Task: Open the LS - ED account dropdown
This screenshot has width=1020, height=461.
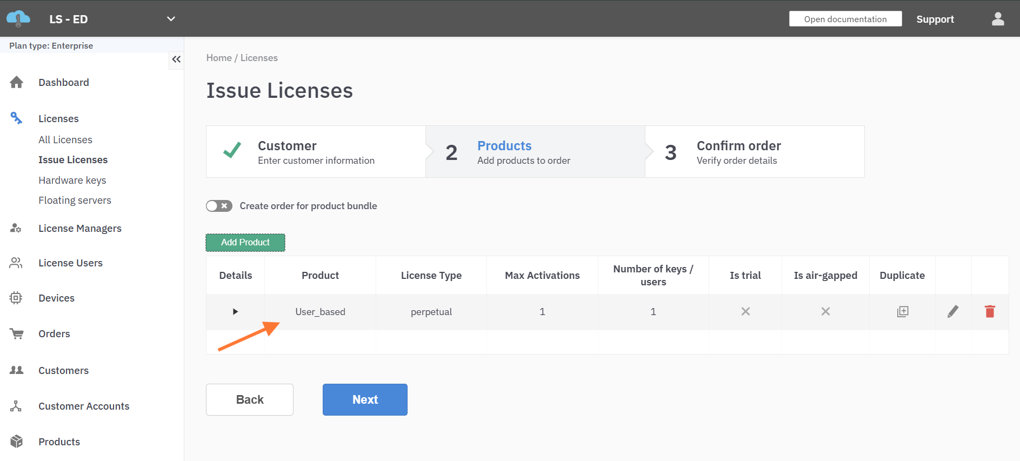Action: pyautogui.click(x=171, y=19)
